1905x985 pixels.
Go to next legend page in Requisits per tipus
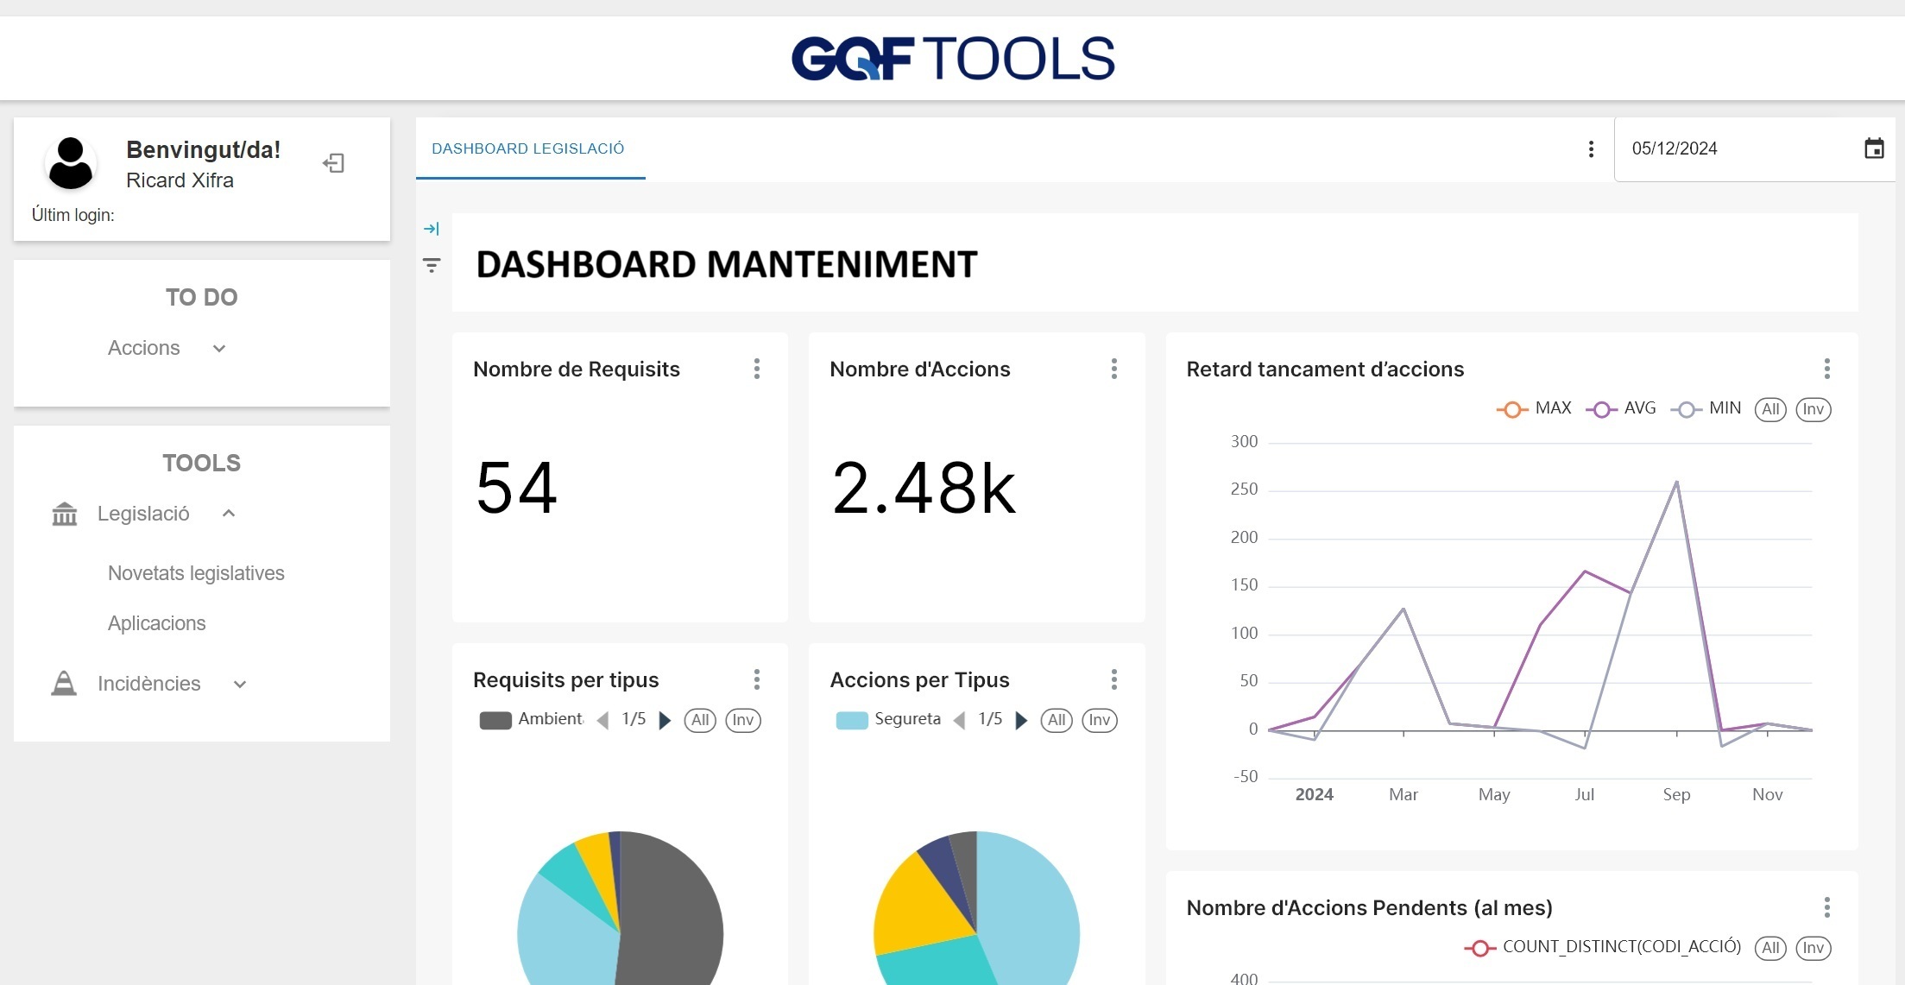point(665,721)
